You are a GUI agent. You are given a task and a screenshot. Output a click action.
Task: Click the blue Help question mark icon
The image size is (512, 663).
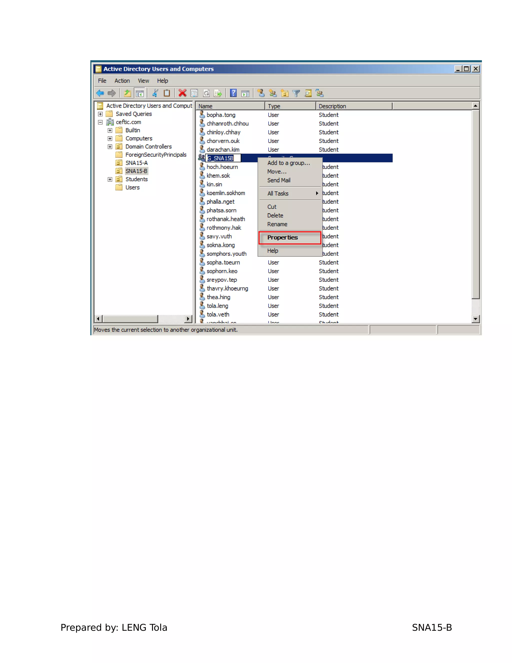233,93
